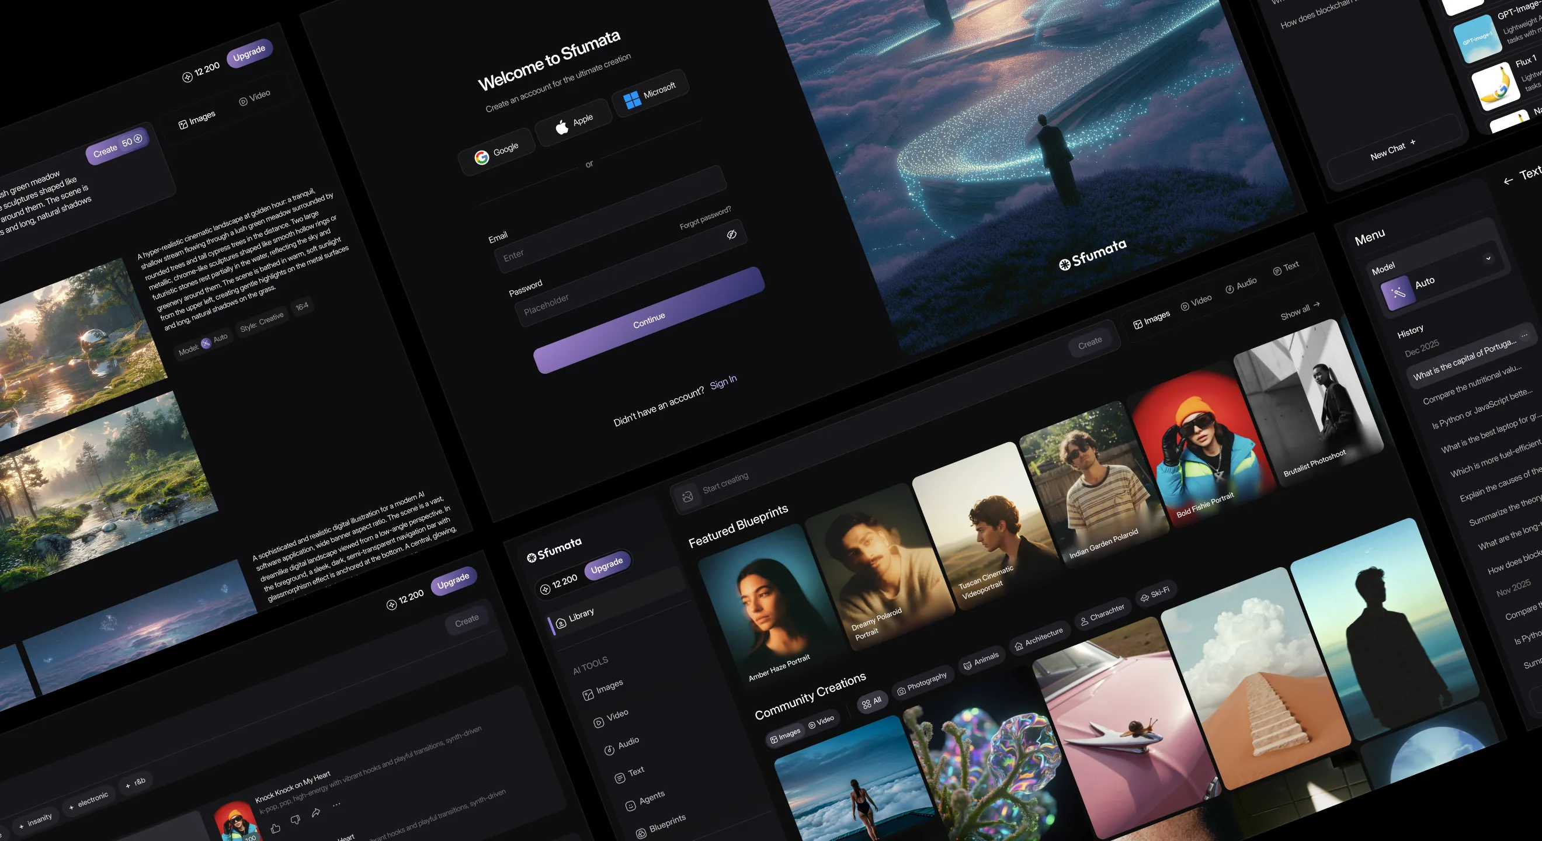Select Audio tab above Featured Blueprints
The height and width of the screenshot is (841, 1542).
click(x=1241, y=285)
